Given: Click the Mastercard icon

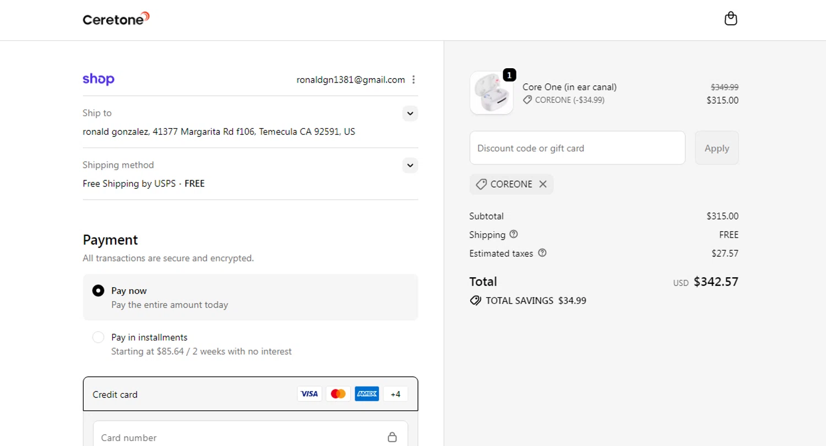Looking at the screenshot, I should tap(338, 394).
